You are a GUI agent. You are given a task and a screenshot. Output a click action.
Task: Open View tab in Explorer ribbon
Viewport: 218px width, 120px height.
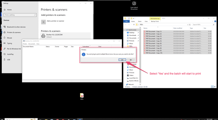(146, 21)
